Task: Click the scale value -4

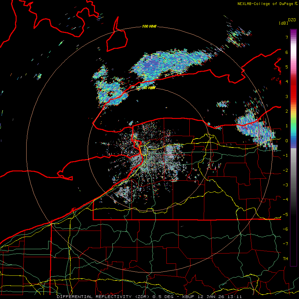Action: coord(285,200)
